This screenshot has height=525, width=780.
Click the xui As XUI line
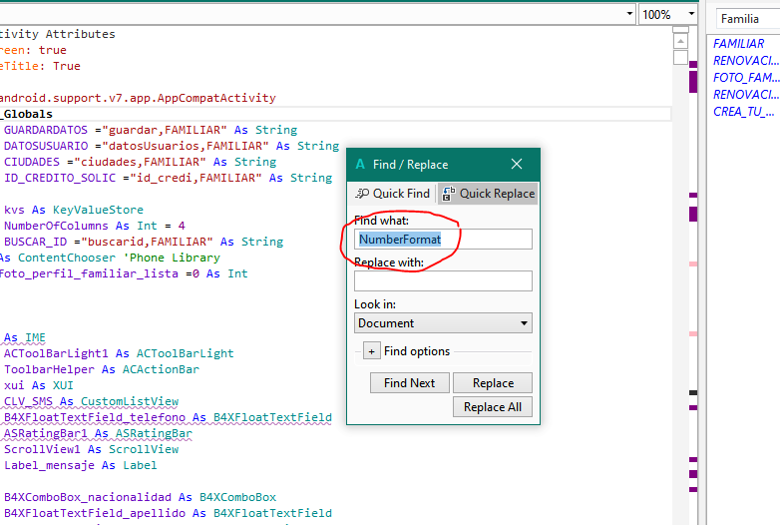pyautogui.click(x=39, y=385)
